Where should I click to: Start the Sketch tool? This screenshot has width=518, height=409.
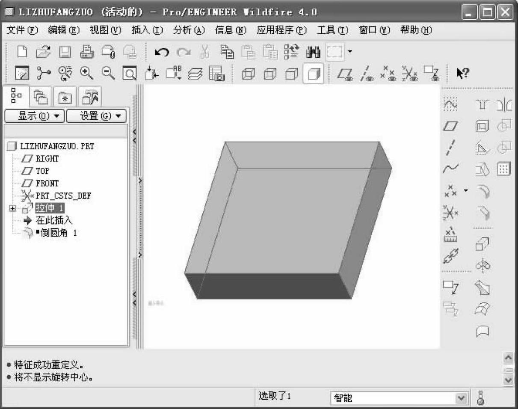[x=450, y=104]
